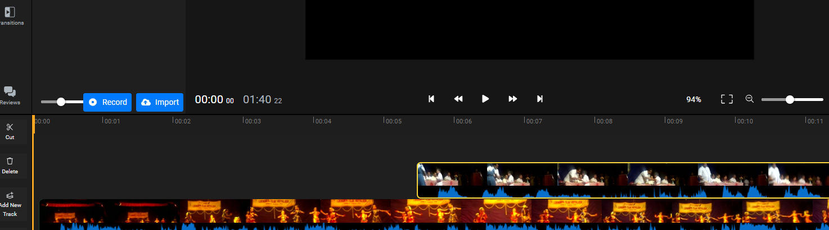Open the Transitions panel

(x=10, y=16)
